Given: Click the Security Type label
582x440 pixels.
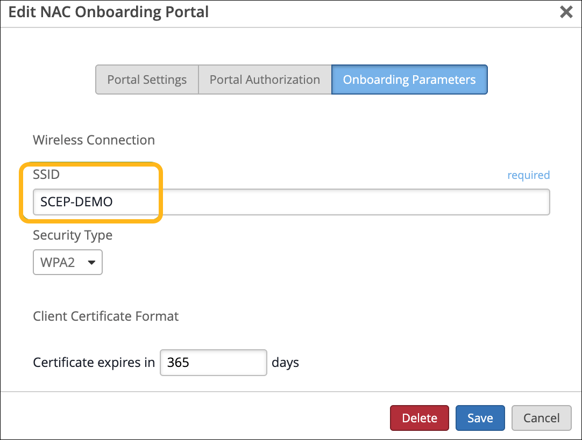Looking at the screenshot, I should point(73,235).
